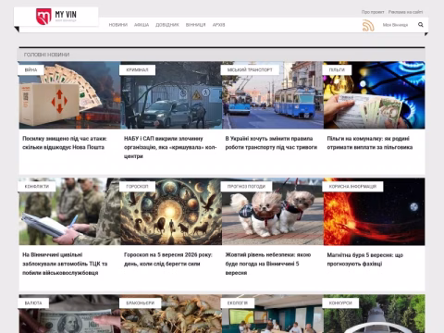Open the НАБУ car arrest thumbnail
The width and height of the screenshot is (444, 333).
point(171,95)
